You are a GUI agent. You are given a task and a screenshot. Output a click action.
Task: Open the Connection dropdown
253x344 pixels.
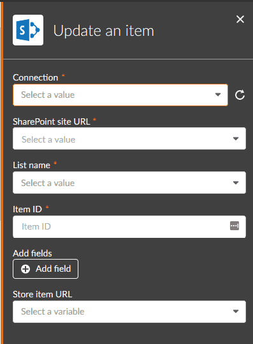click(x=120, y=95)
